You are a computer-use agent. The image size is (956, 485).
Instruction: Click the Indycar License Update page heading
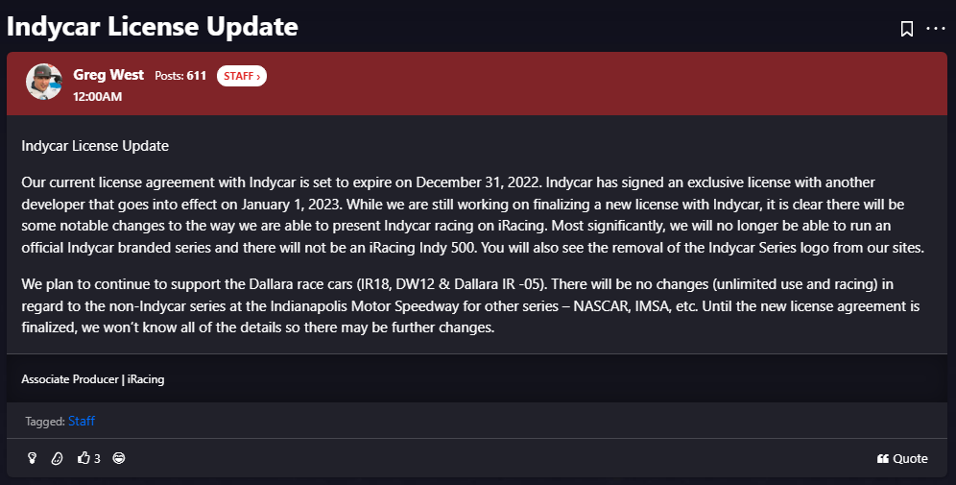click(153, 27)
